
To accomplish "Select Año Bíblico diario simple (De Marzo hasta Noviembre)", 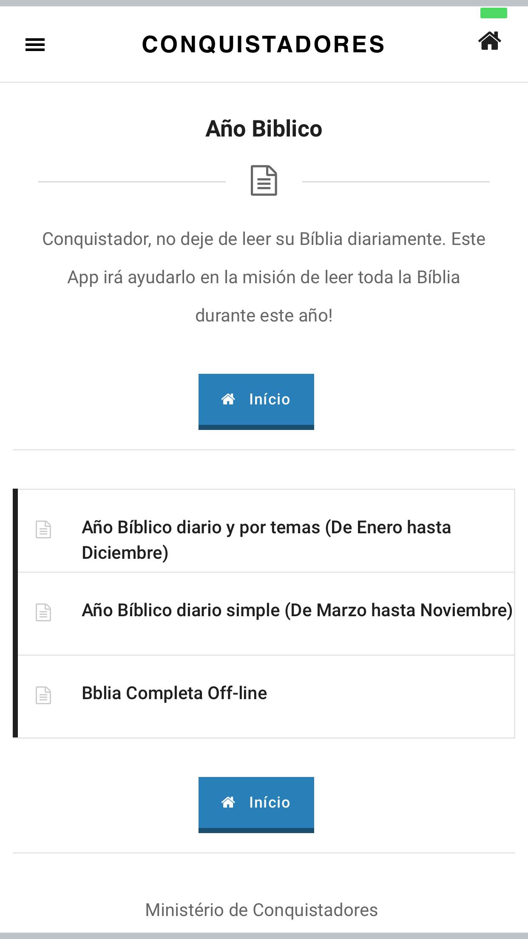I will 266,614.
